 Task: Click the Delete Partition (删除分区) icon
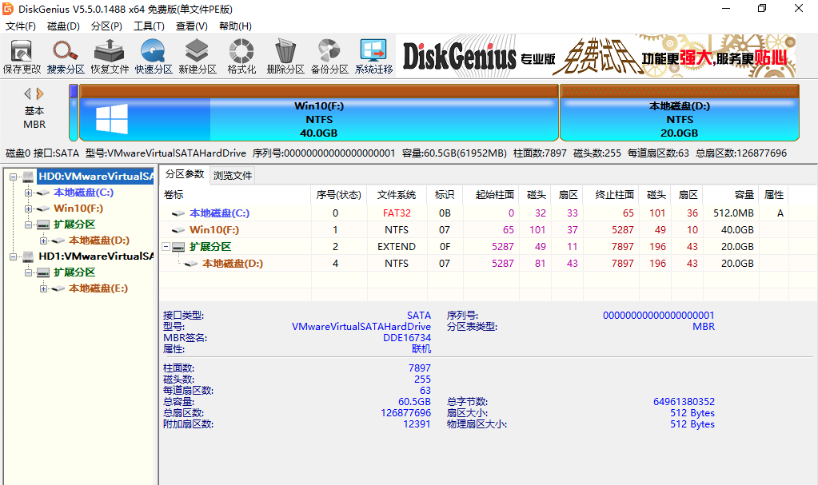(285, 56)
